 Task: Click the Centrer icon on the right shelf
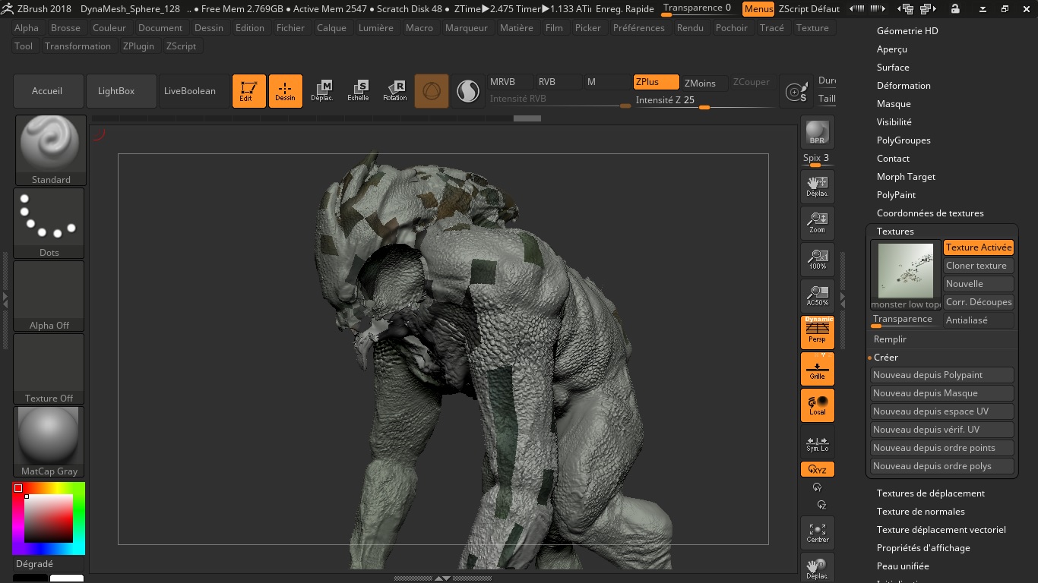[817, 532]
